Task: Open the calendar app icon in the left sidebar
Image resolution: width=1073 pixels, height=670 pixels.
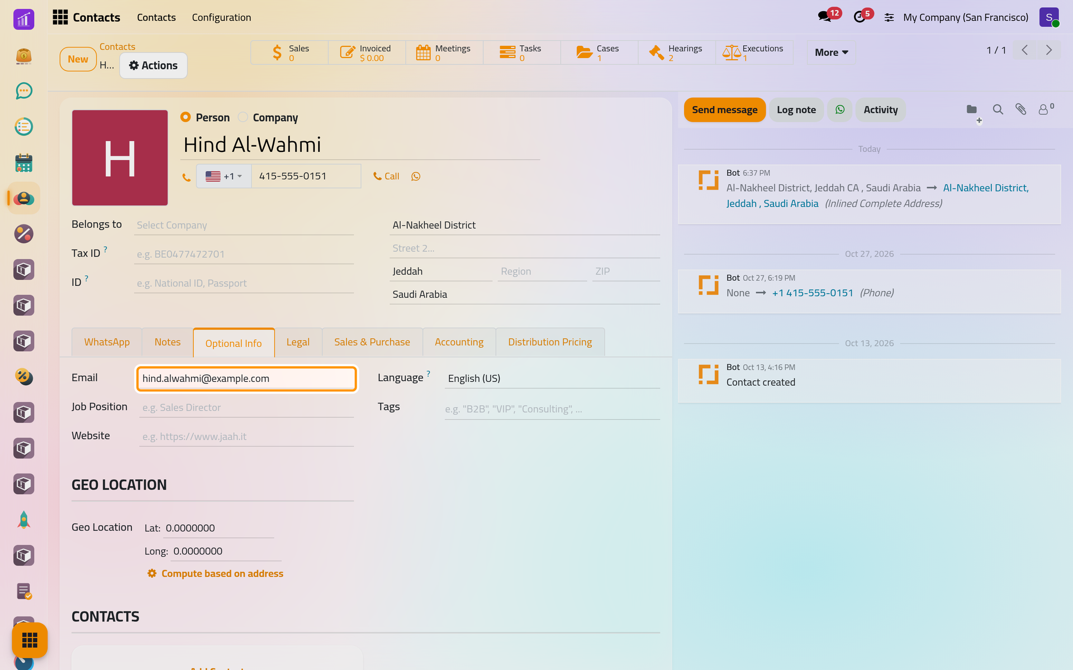Action: click(23, 162)
